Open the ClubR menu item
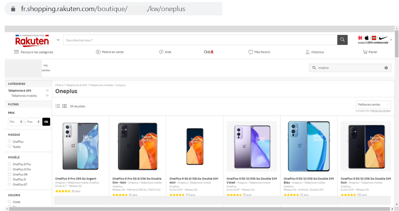Viewport: 399px width, 211px height. click(209, 52)
